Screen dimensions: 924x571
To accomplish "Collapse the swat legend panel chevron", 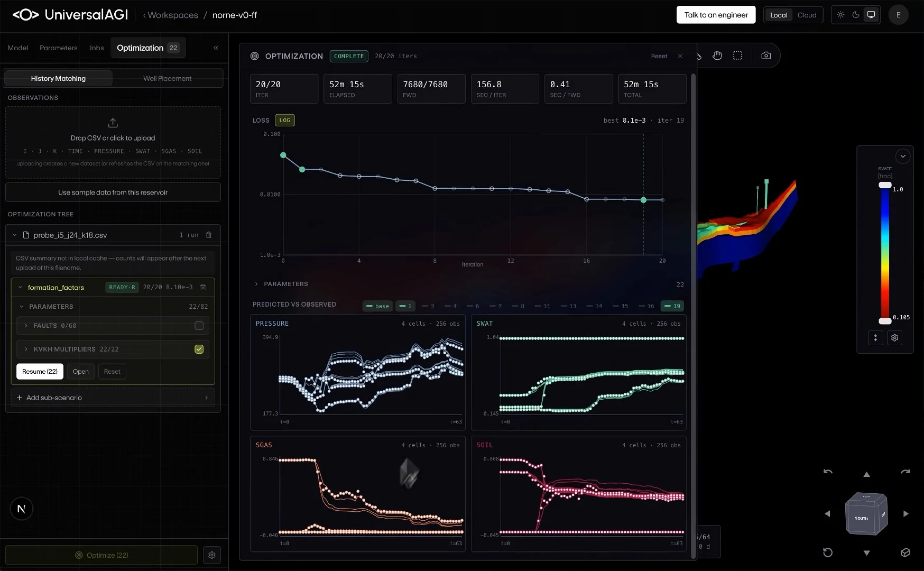I will [903, 156].
